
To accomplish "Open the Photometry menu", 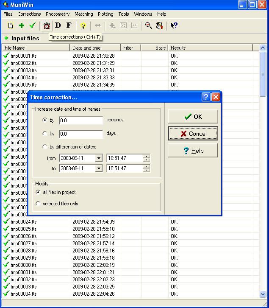I will pyautogui.click(x=57, y=14).
